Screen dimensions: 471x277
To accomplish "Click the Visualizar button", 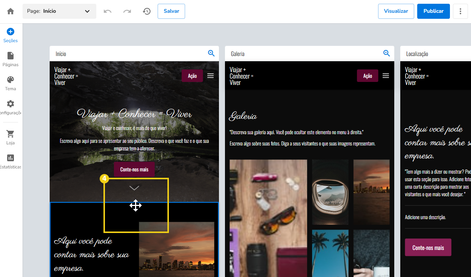I will click(x=396, y=11).
